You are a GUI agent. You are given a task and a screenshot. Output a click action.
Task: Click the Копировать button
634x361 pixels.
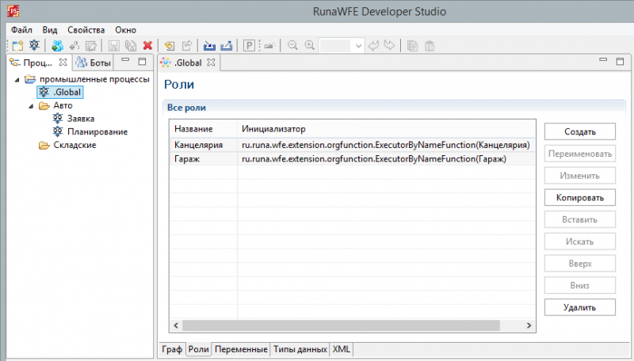click(580, 197)
